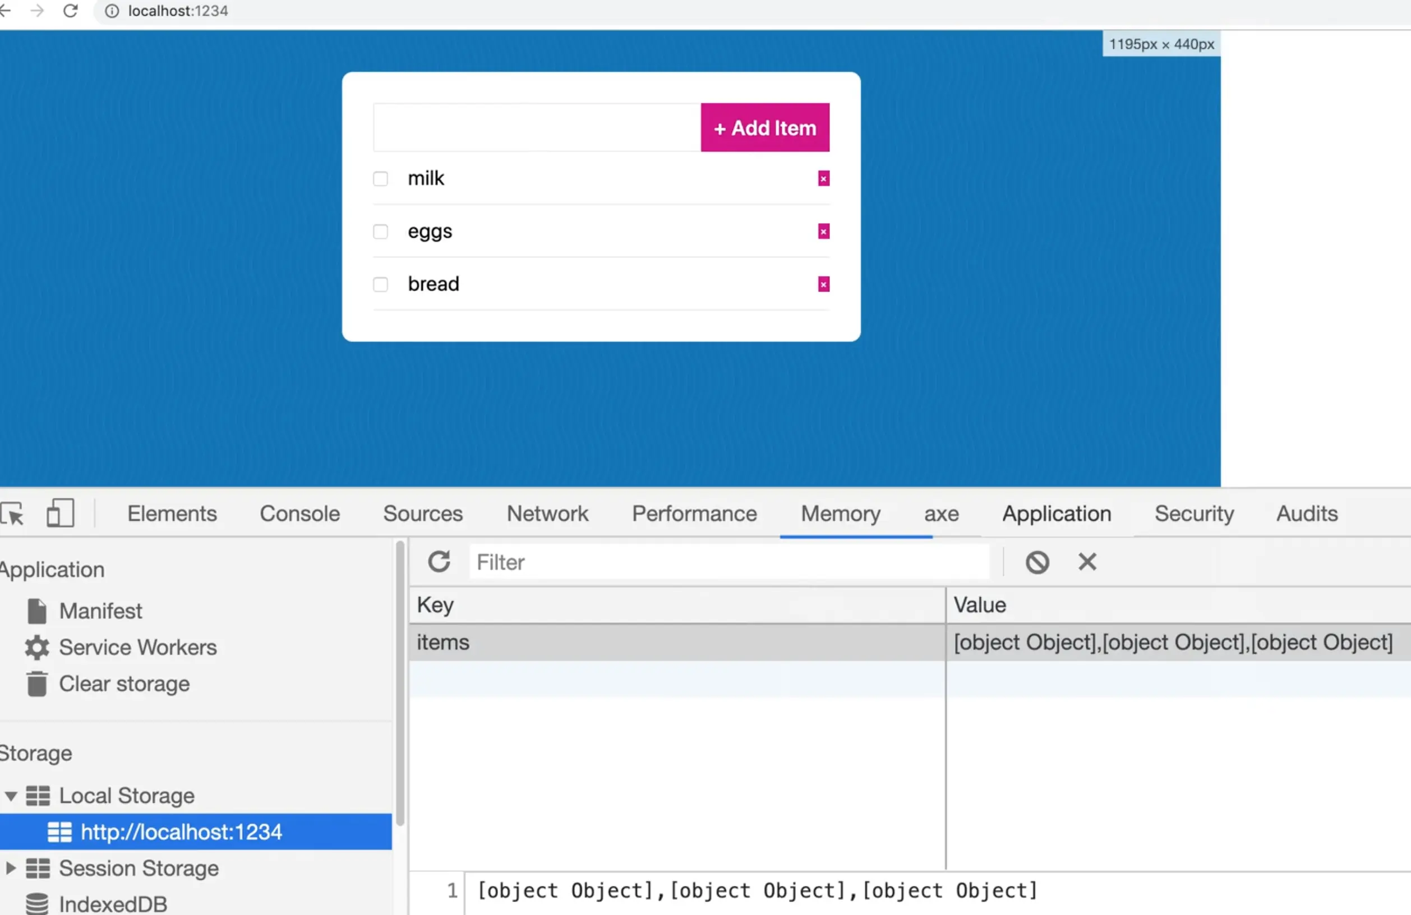Check the eggs checkbox
Viewport: 1411px width, 915px height.
tap(381, 232)
